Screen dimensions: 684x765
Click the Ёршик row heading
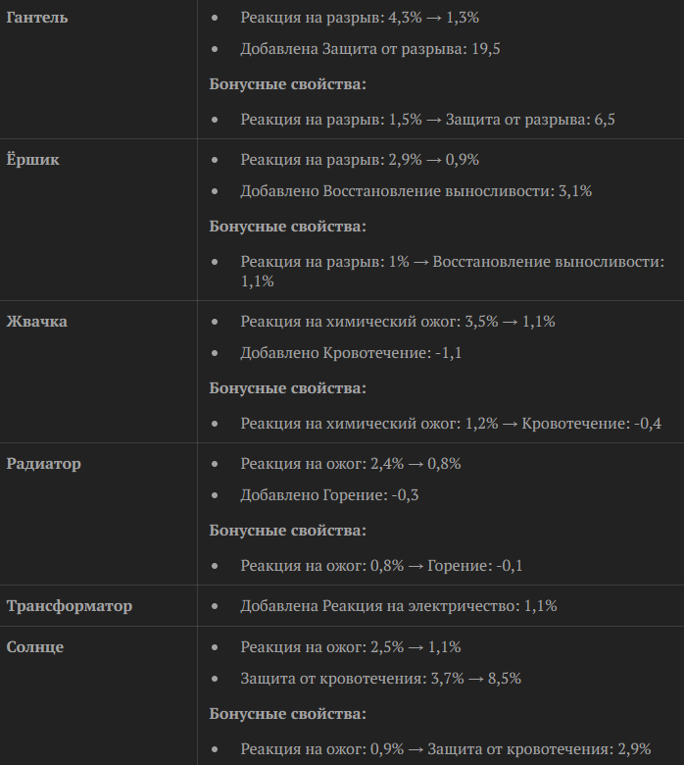(x=33, y=160)
